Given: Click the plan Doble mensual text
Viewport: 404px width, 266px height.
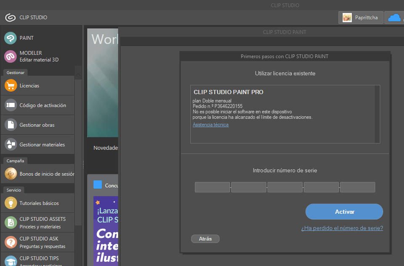Looking at the screenshot, I should pos(212,101).
